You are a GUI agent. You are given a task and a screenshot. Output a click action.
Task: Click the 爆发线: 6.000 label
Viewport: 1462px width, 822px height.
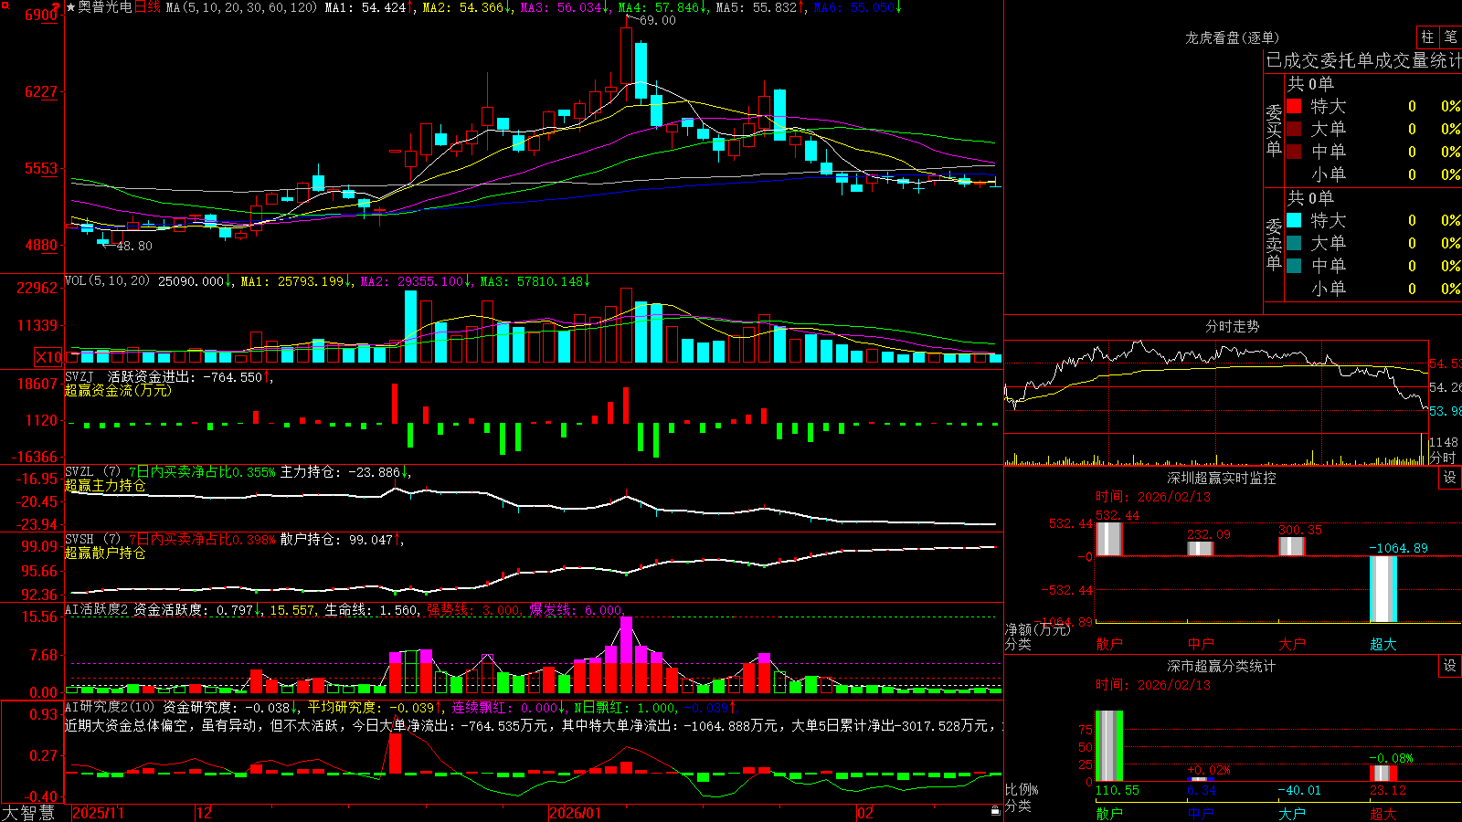tap(576, 610)
